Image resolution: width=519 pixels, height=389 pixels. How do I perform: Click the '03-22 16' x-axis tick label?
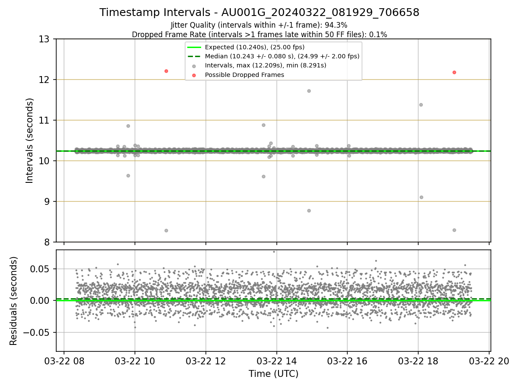347,361
